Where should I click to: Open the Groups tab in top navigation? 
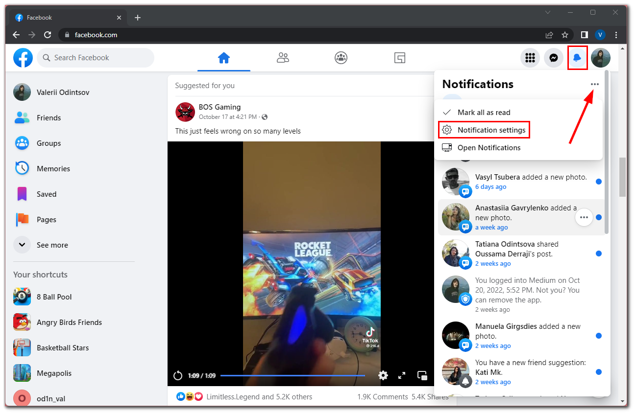pyautogui.click(x=341, y=58)
